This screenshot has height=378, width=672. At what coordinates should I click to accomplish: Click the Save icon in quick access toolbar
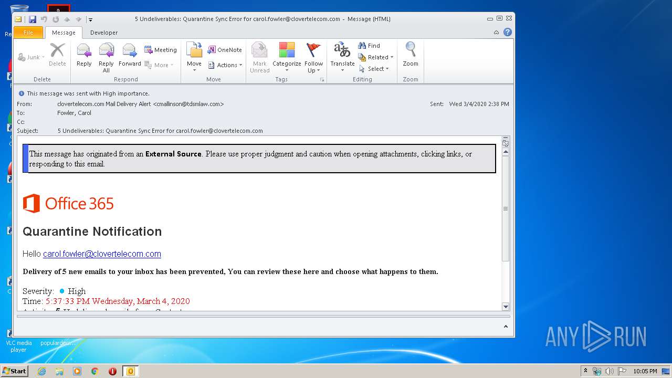tap(33, 19)
